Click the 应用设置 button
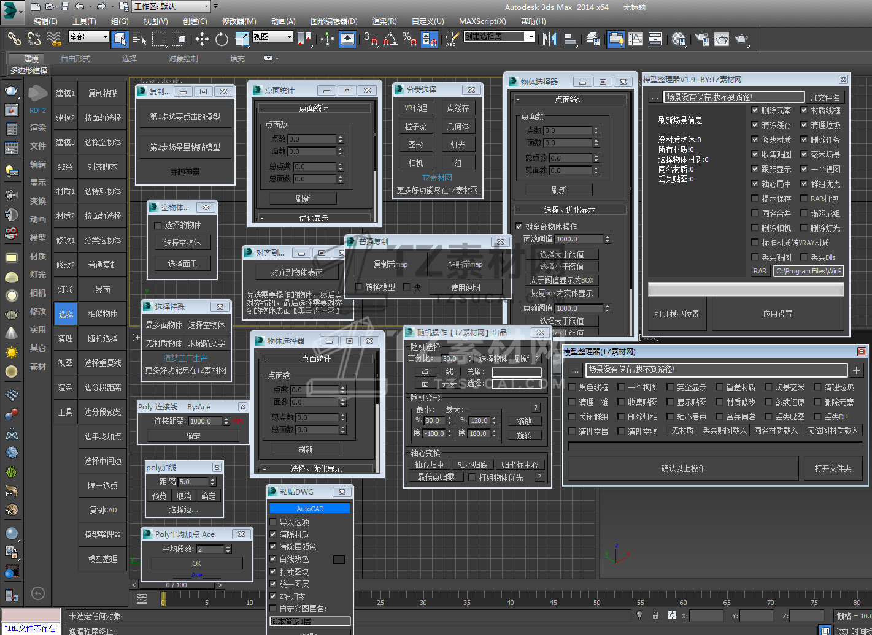The image size is (872, 635). click(778, 314)
